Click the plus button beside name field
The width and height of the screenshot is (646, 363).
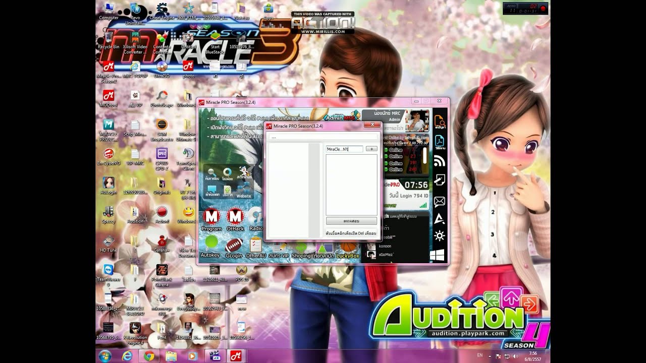pos(371,149)
